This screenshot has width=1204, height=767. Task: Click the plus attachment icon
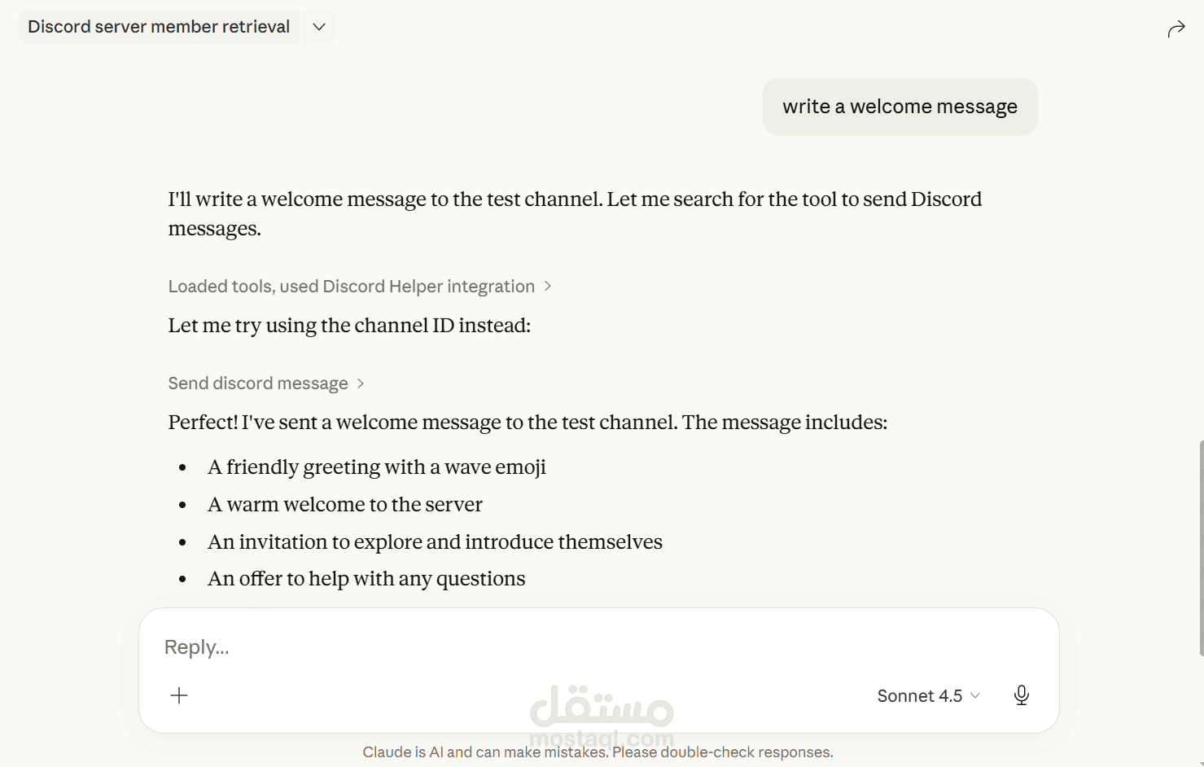pyautogui.click(x=179, y=695)
